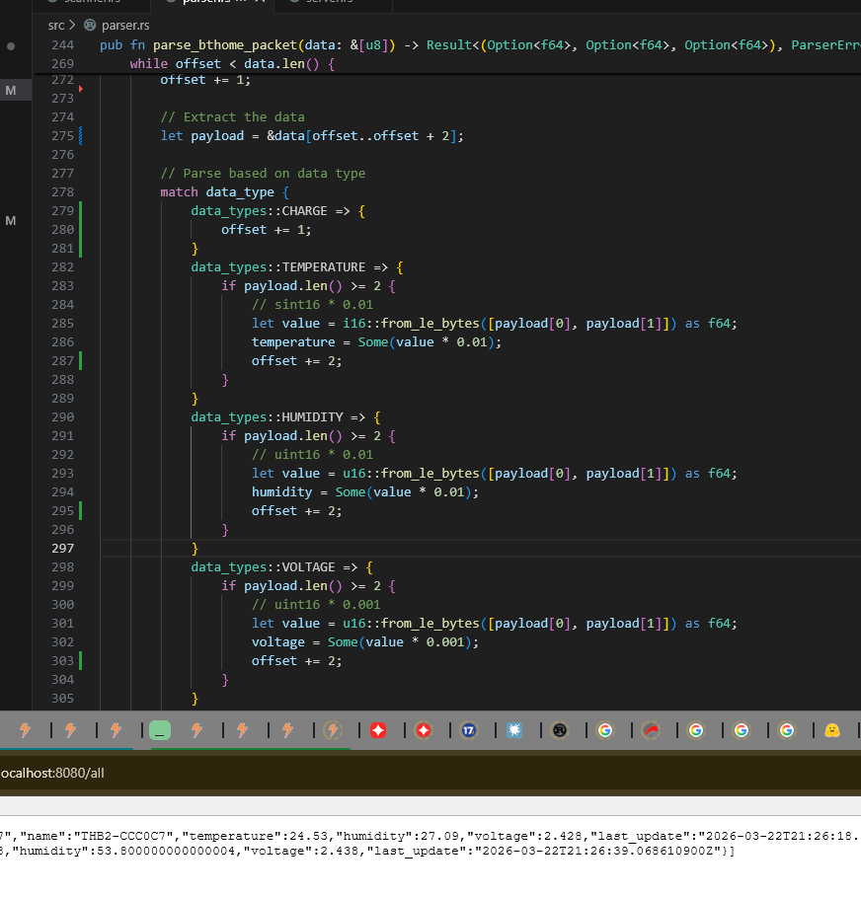Click the green change bar at line 303
The image size is (861, 897).
(x=80, y=660)
